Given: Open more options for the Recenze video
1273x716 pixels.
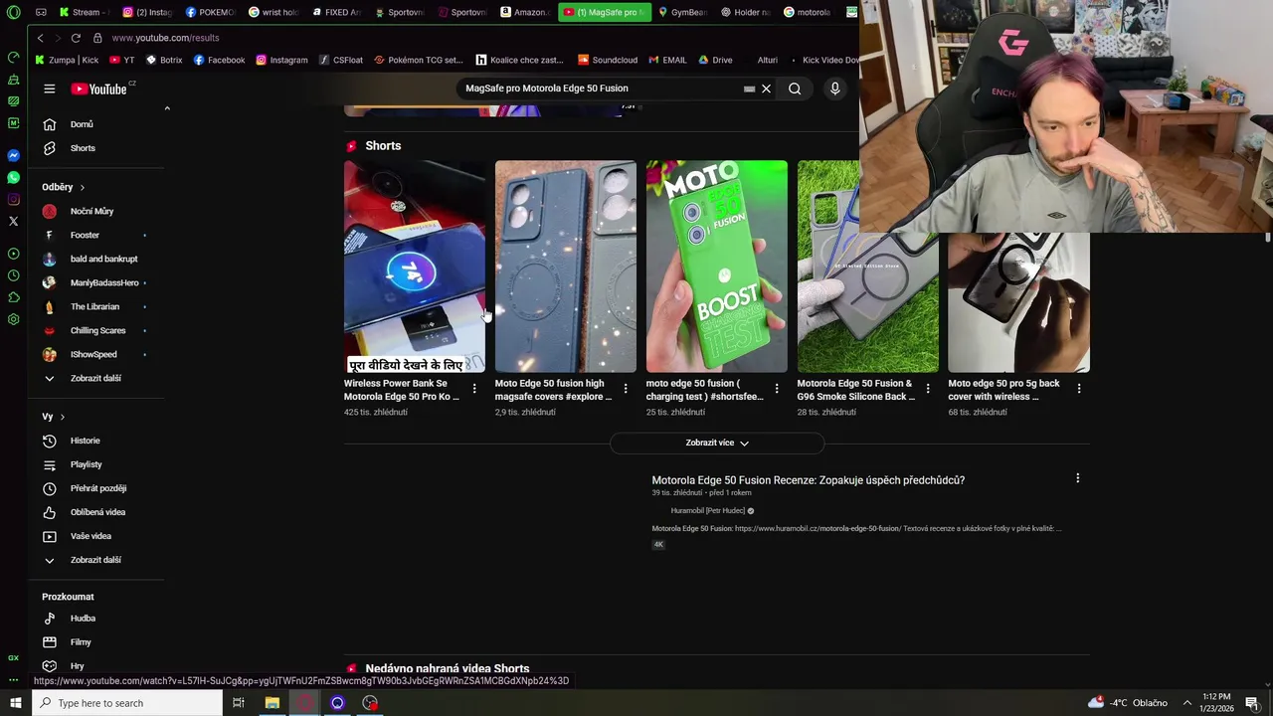Looking at the screenshot, I should click(x=1077, y=478).
